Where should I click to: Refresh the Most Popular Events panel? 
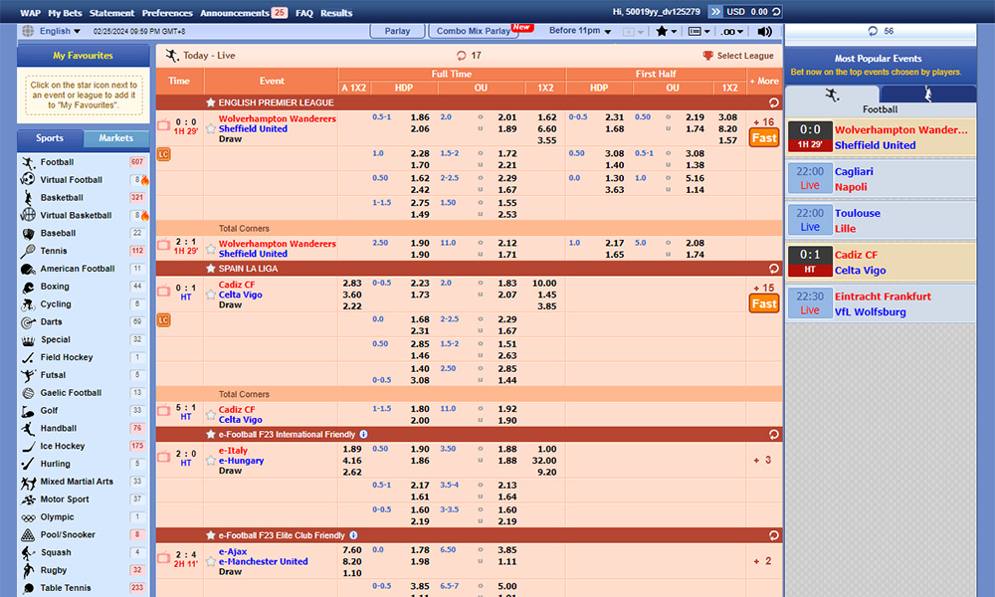(x=873, y=31)
